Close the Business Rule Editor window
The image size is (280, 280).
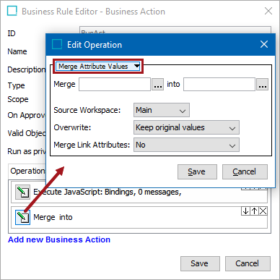coord(268,11)
